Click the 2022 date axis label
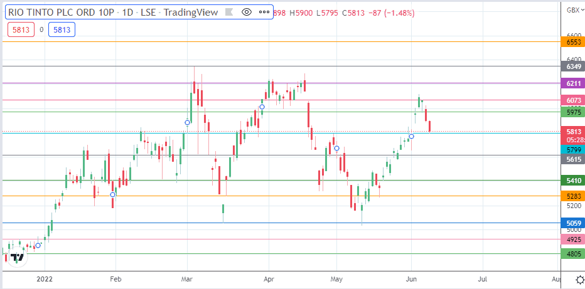This screenshot has width=585, height=289. click(x=45, y=279)
